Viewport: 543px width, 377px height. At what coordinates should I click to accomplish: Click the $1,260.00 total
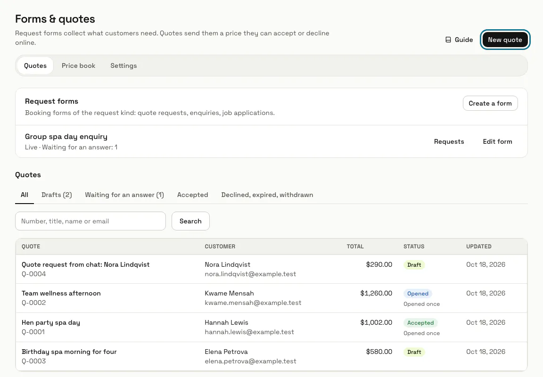(x=376, y=293)
